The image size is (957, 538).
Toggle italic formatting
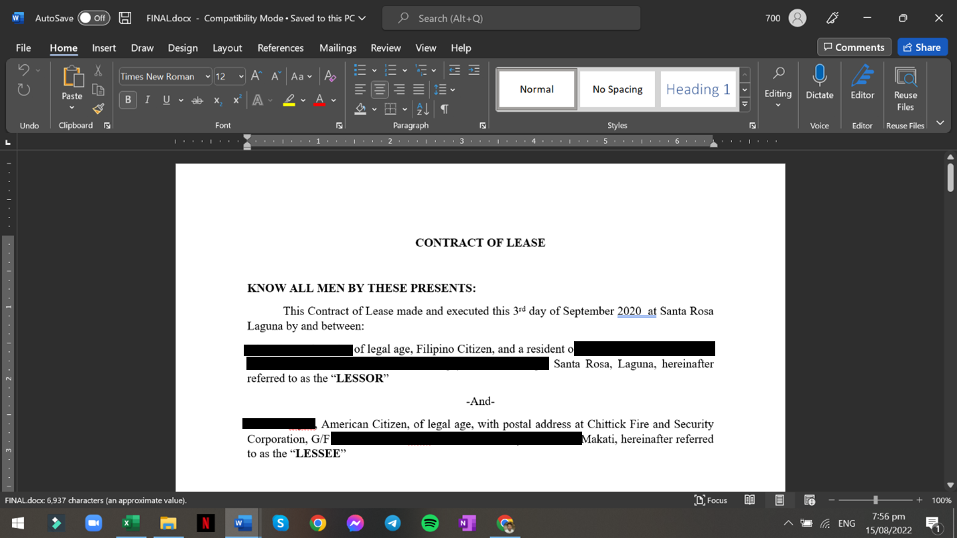[147, 100]
